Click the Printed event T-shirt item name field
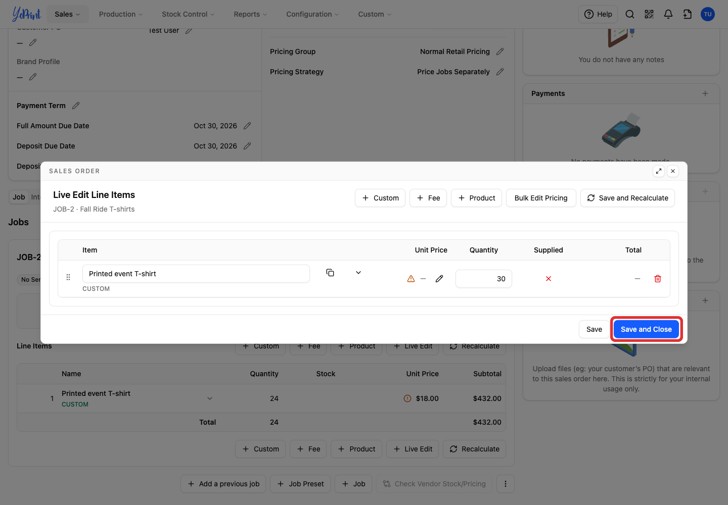 [196, 274]
